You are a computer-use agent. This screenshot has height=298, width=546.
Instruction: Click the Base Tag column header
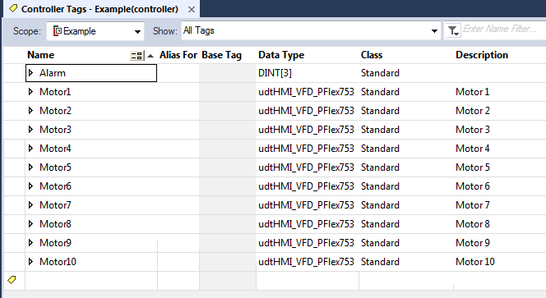click(x=221, y=55)
